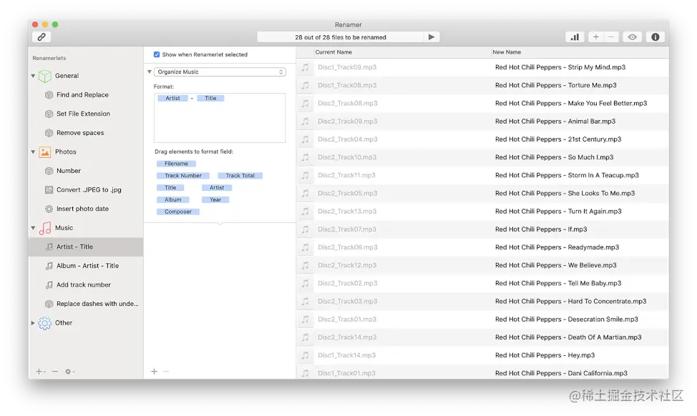Image resolution: width=697 pixels, height=416 pixels.
Task: Click the Composer element tag
Action: (177, 212)
